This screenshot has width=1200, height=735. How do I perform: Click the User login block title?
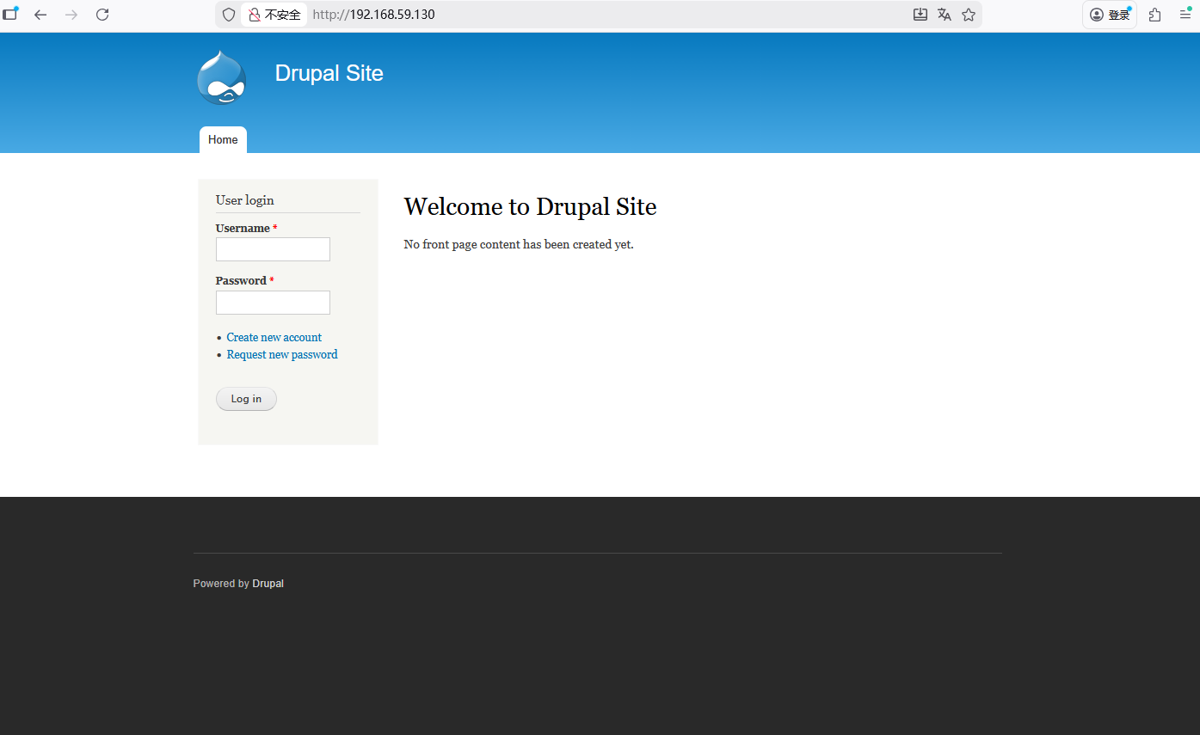point(245,200)
